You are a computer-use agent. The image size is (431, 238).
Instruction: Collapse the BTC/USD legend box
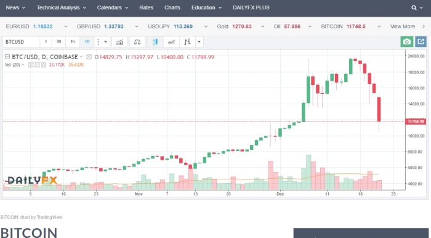tap(7, 57)
